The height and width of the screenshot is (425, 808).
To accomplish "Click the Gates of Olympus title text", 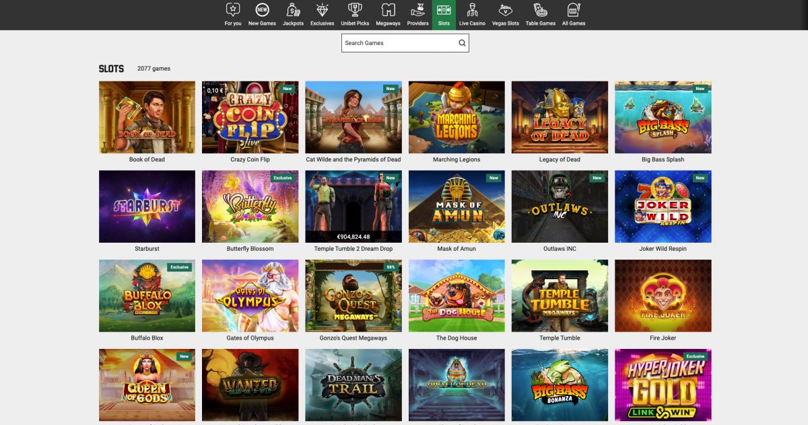I will [250, 338].
